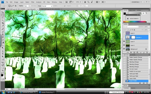Select the Gradient tool
Viewport: 151px width, 94px height.
tap(3, 43)
